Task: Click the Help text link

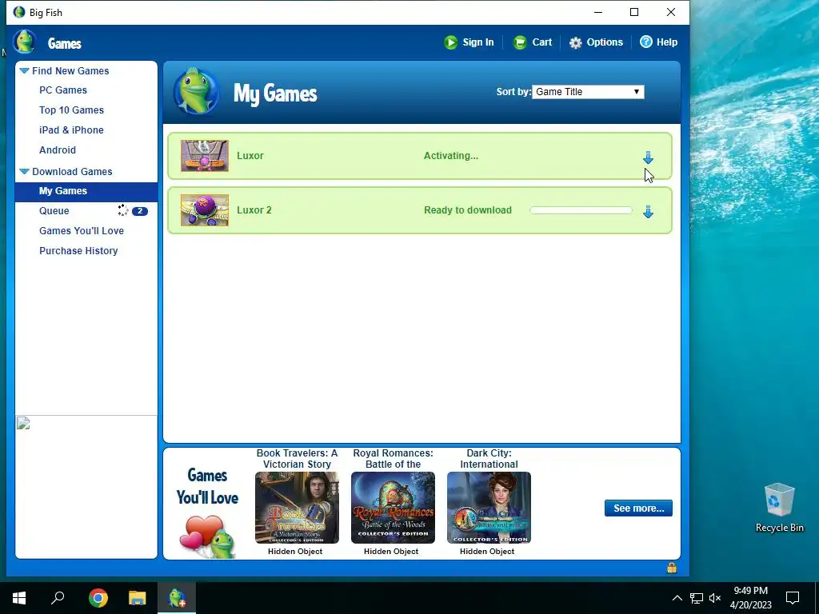Action: [x=667, y=42]
